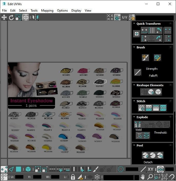The image size is (176, 181).
Task: Open the Tools menu
Action: tap(34, 11)
